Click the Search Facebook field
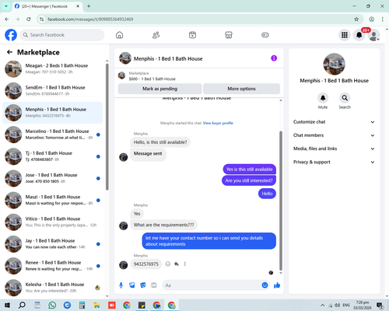 tap(62, 35)
